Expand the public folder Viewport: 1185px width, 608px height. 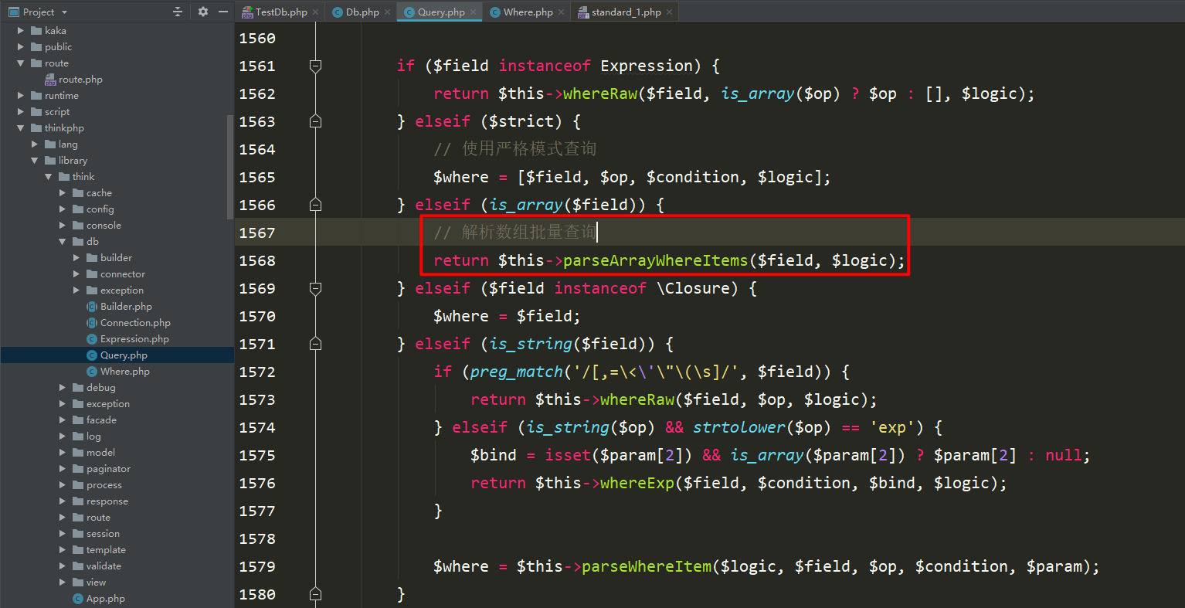[x=21, y=47]
